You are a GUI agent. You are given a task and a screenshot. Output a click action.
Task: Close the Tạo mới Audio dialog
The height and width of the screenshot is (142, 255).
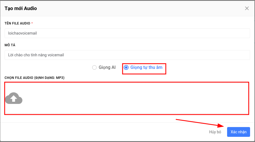[x=247, y=8]
